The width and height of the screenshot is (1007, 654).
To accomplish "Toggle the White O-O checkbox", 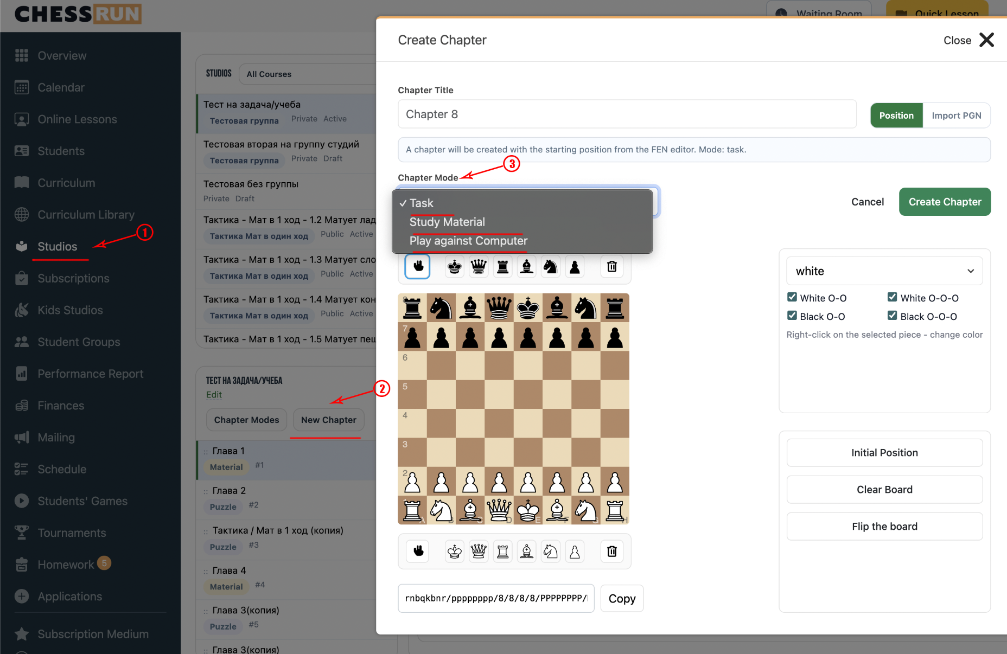I will [x=792, y=297].
